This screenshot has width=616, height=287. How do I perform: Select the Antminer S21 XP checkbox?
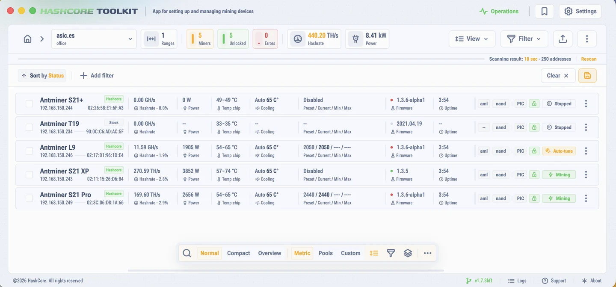tap(29, 175)
